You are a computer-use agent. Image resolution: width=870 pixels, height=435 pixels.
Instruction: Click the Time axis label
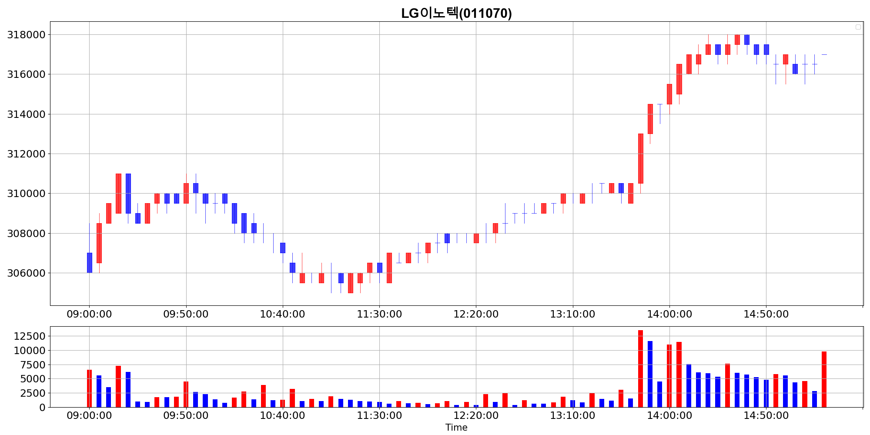(456, 428)
